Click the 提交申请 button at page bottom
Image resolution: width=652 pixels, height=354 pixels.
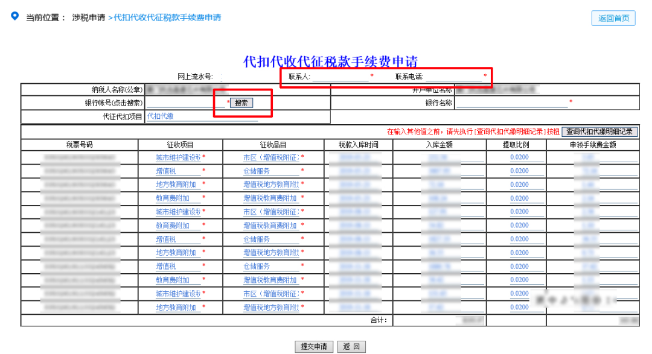coord(315,347)
